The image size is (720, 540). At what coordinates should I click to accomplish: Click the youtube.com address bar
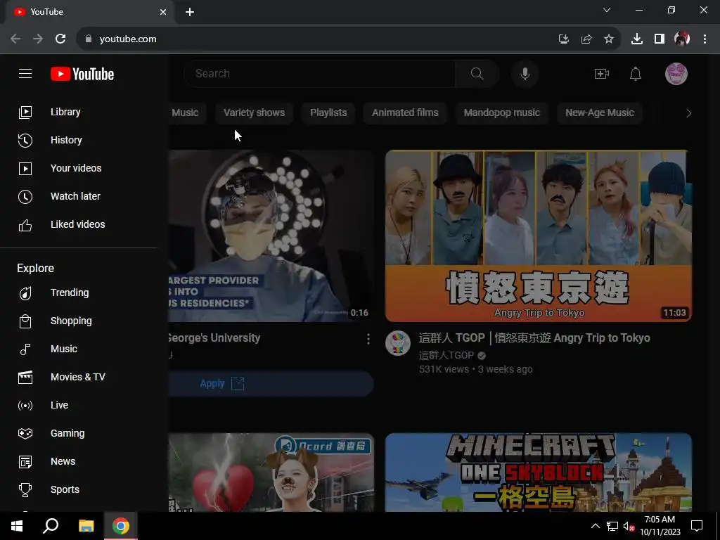pyautogui.click(x=317, y=39)
